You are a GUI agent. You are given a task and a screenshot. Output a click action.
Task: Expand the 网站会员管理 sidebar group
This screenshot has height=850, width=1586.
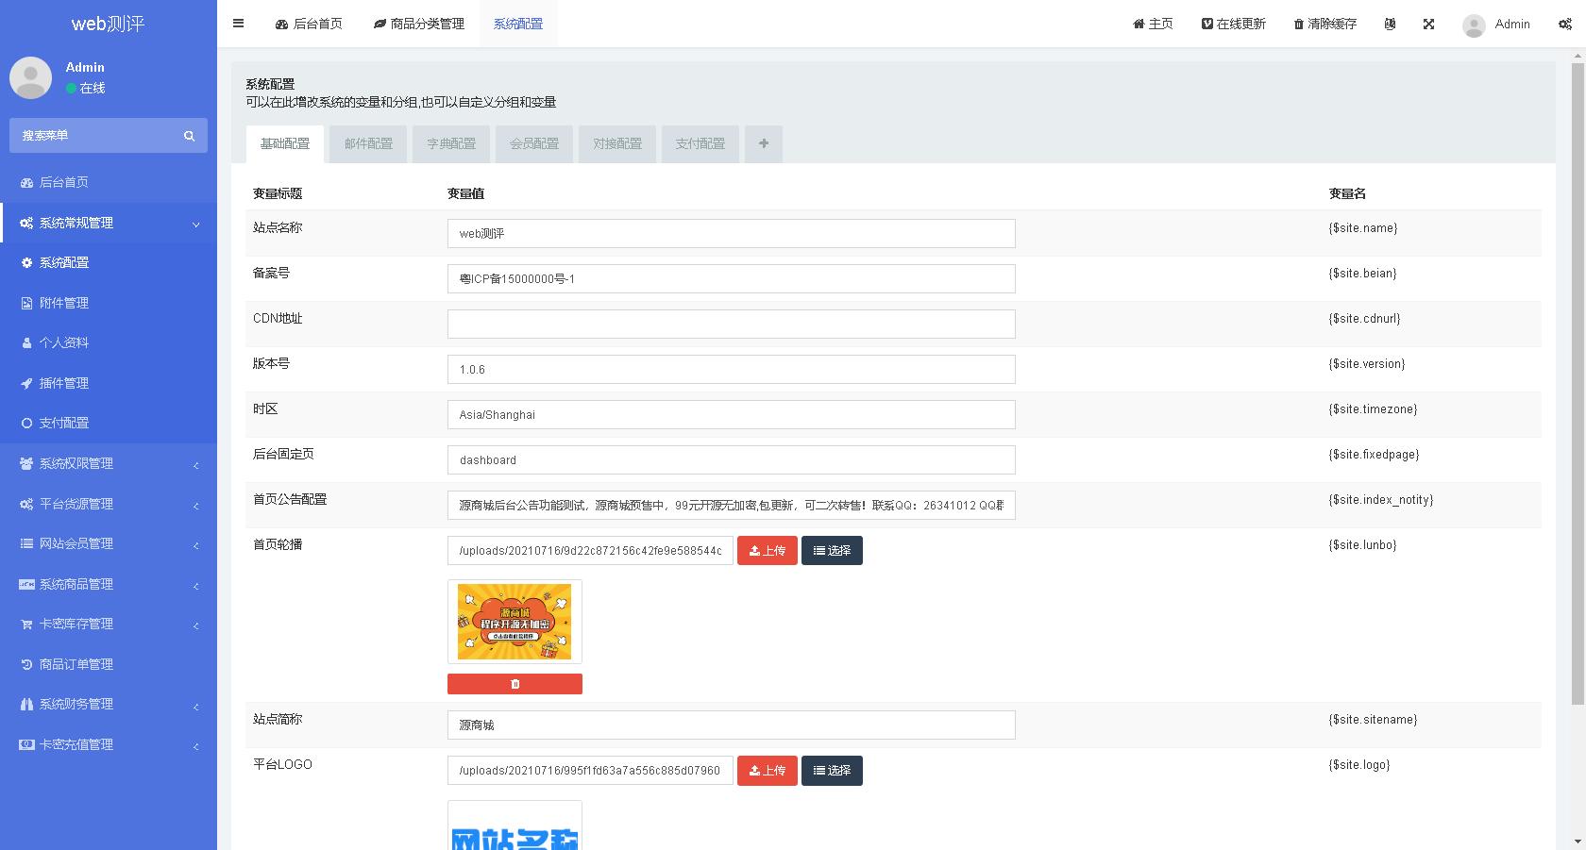[x=109, y=543]
